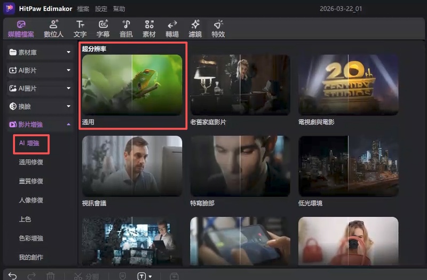Screen dimensions: 427x280
Task: Click the AI圖片 icon
Action: point(13,88)
